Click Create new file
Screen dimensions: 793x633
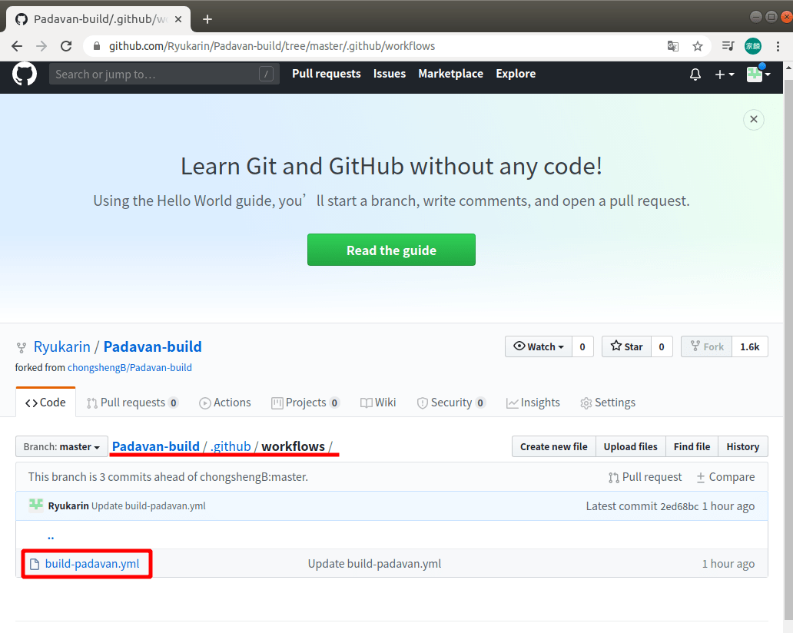tap(554, 446)
